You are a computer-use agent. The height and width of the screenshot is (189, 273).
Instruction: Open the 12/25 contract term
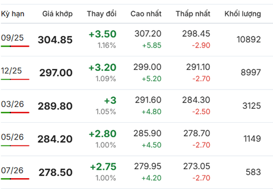pos(11,71)
